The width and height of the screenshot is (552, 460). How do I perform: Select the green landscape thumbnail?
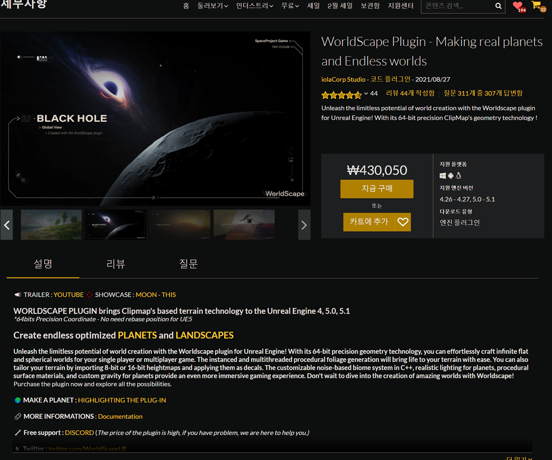click(52, 225)
